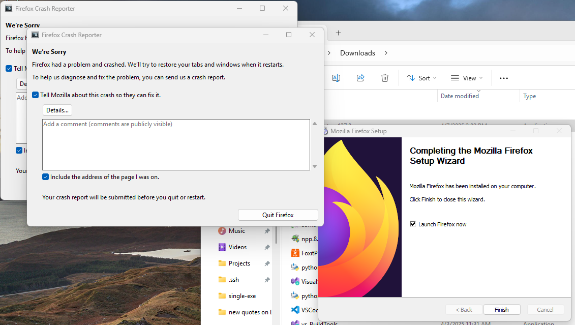Click the Delete trash can icon in Explorer
Image resolution: width=575 pixels, height=325 pixels.
(x=385, y=78)
